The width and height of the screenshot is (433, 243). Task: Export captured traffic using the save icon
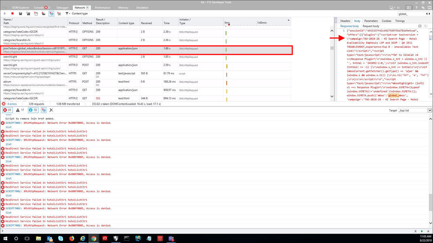point(20,13)
